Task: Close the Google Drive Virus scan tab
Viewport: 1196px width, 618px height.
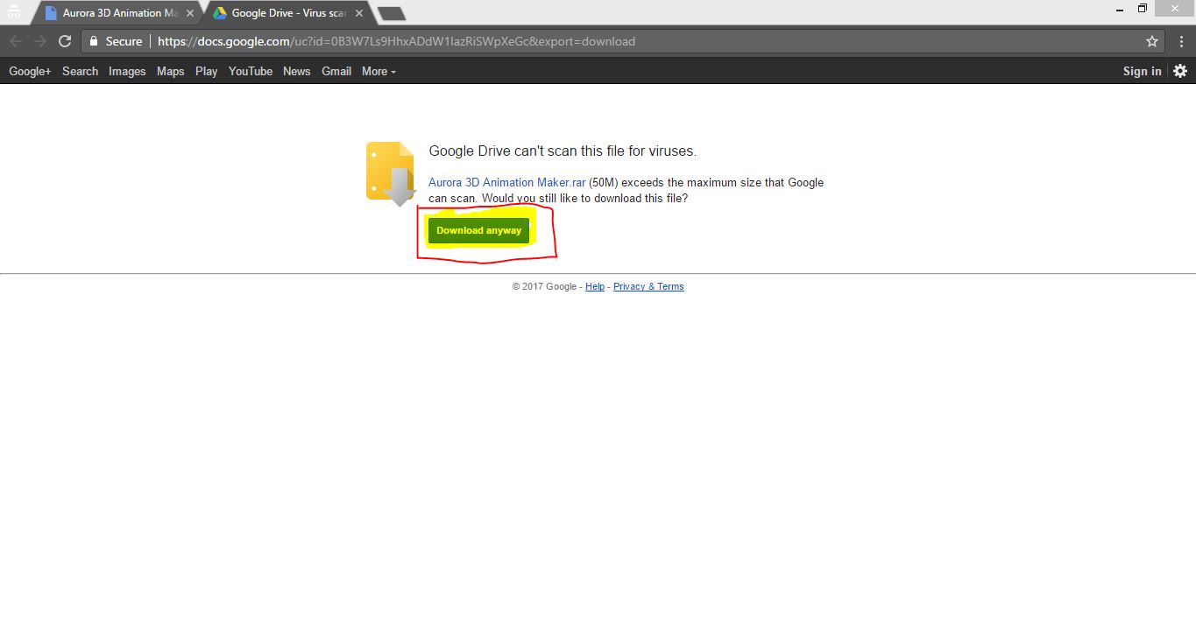Action: click(359, 13)
